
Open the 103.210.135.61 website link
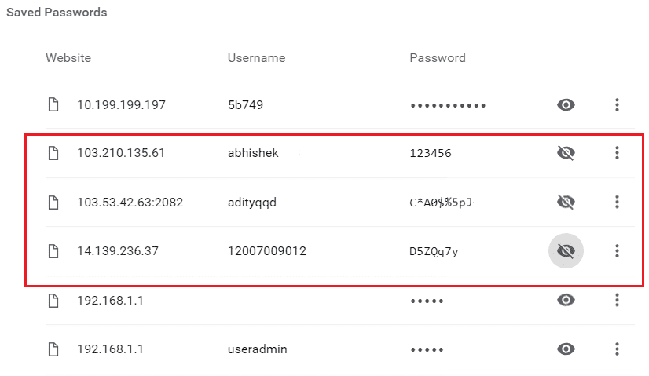121,153
